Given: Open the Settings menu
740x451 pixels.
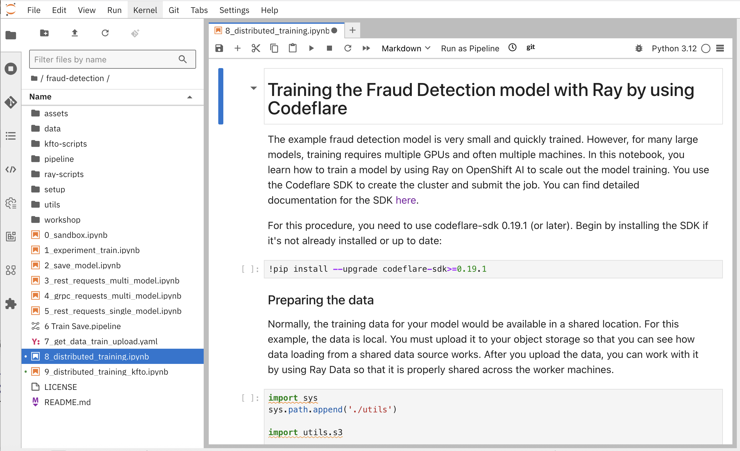Looking at the screenshot, I should pos(234,10).
